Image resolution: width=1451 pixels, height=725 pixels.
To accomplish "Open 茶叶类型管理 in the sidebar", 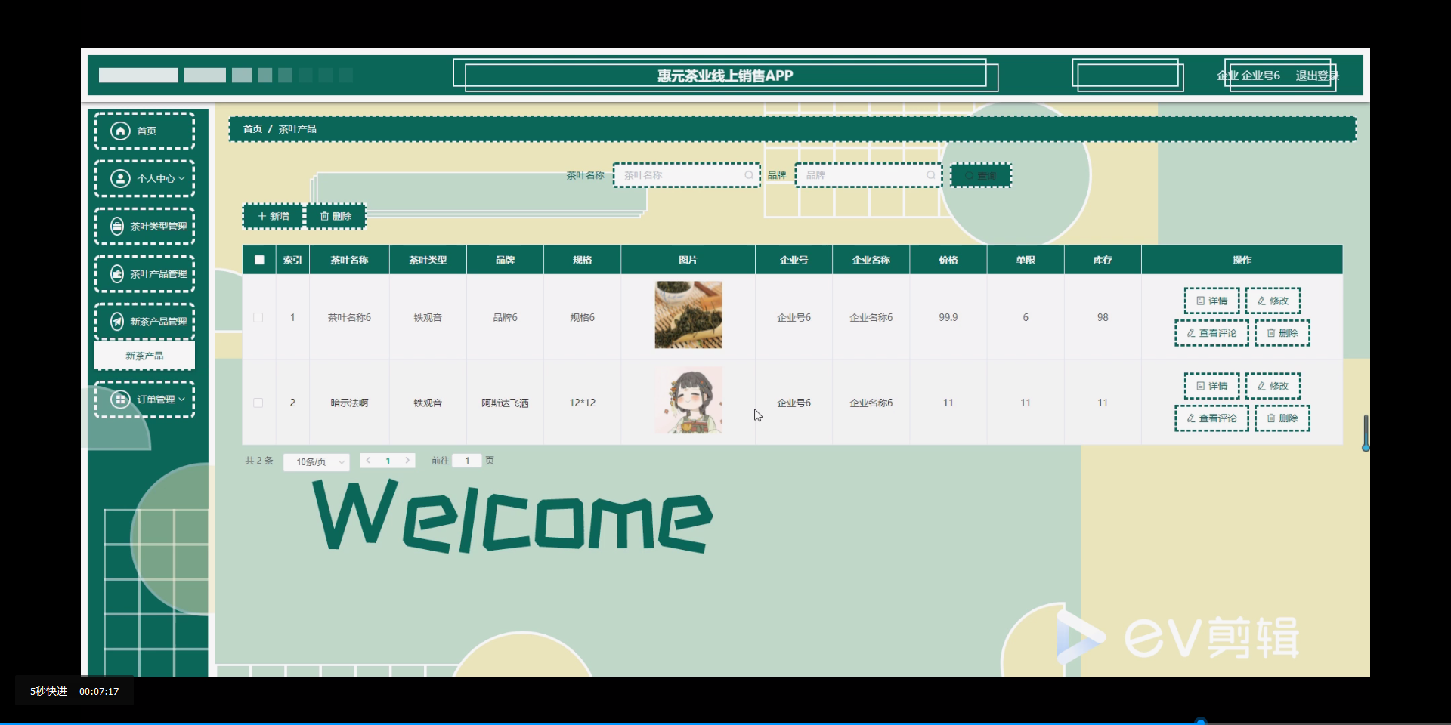I will (144, 226).
